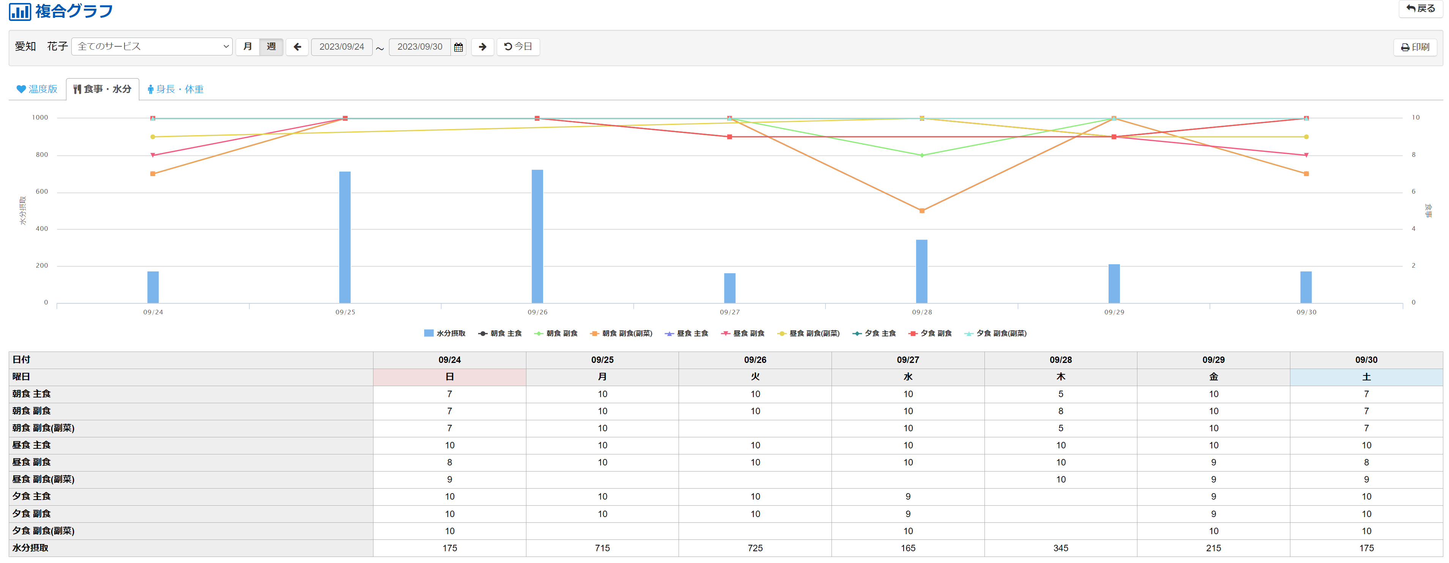Viewport: 1449px width, 563px height.
Task: Toggle 昼食 副食(副菜) legend series
Action: (x=808, y=334)
